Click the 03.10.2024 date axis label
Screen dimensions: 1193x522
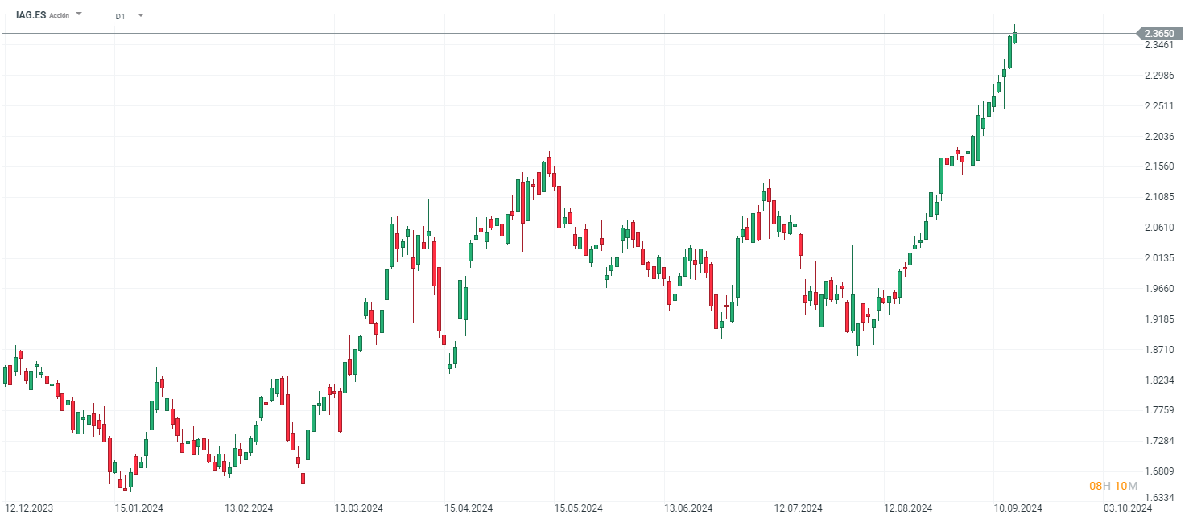tap(1127, 508)
